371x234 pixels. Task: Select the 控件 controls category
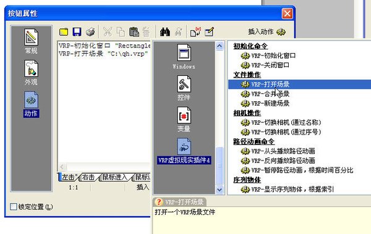point(184,88)
